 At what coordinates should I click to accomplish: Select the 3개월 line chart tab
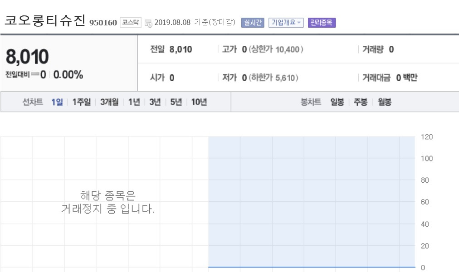(x=109, y=102)
